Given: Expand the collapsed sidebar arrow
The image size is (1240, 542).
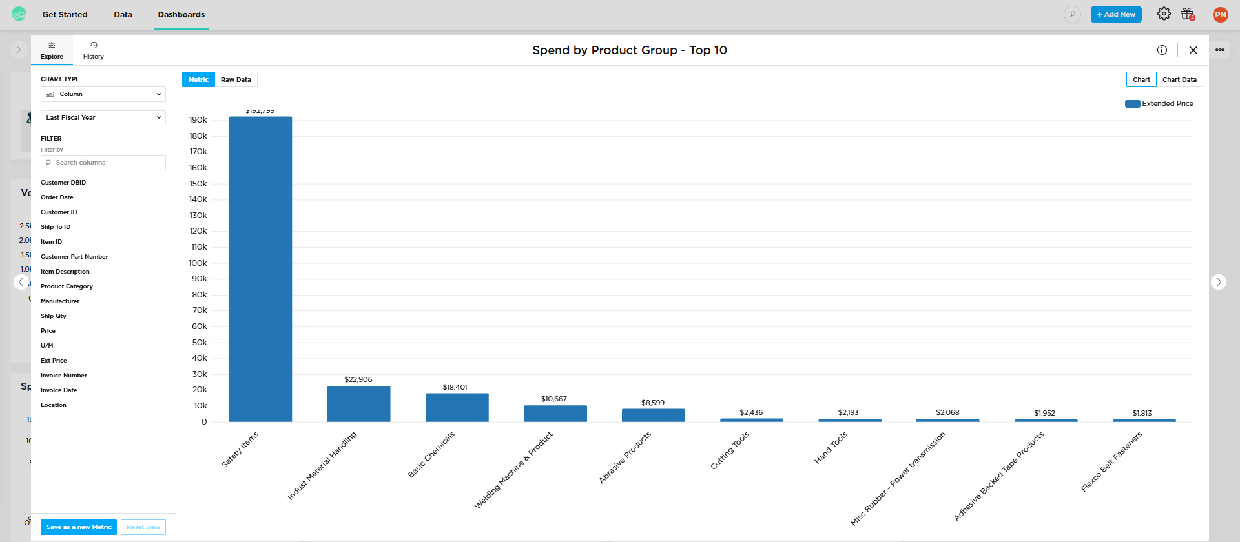Looking at the screenshot, I should tap(19, 50).
